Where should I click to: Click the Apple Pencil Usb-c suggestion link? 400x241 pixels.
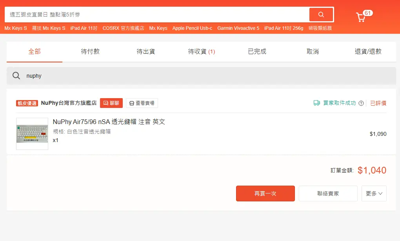192,28
